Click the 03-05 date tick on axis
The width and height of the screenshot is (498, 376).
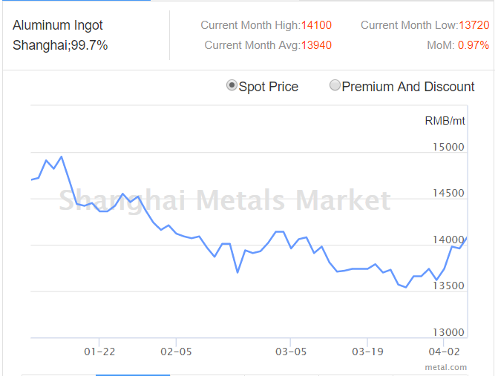coord(291,352)
